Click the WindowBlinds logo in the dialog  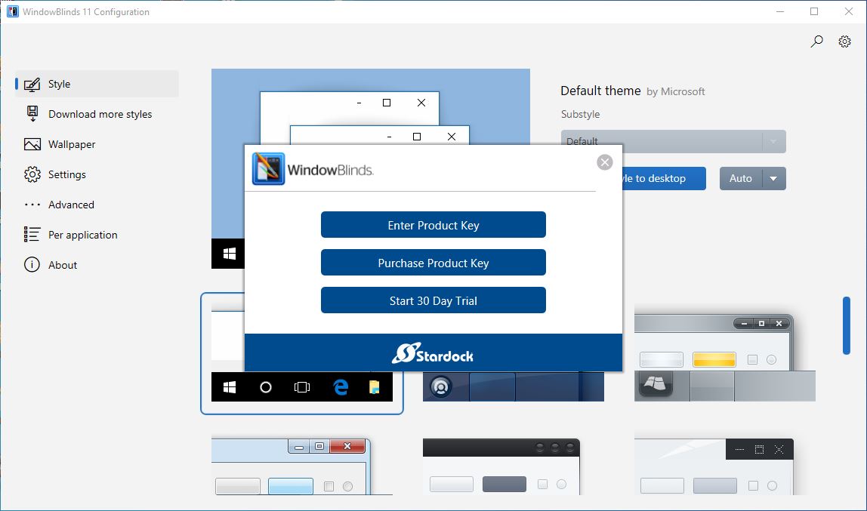(313, 169)
